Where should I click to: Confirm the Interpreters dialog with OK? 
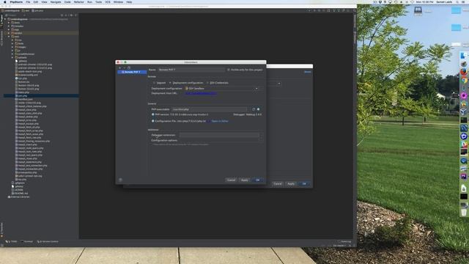[257, 180]
